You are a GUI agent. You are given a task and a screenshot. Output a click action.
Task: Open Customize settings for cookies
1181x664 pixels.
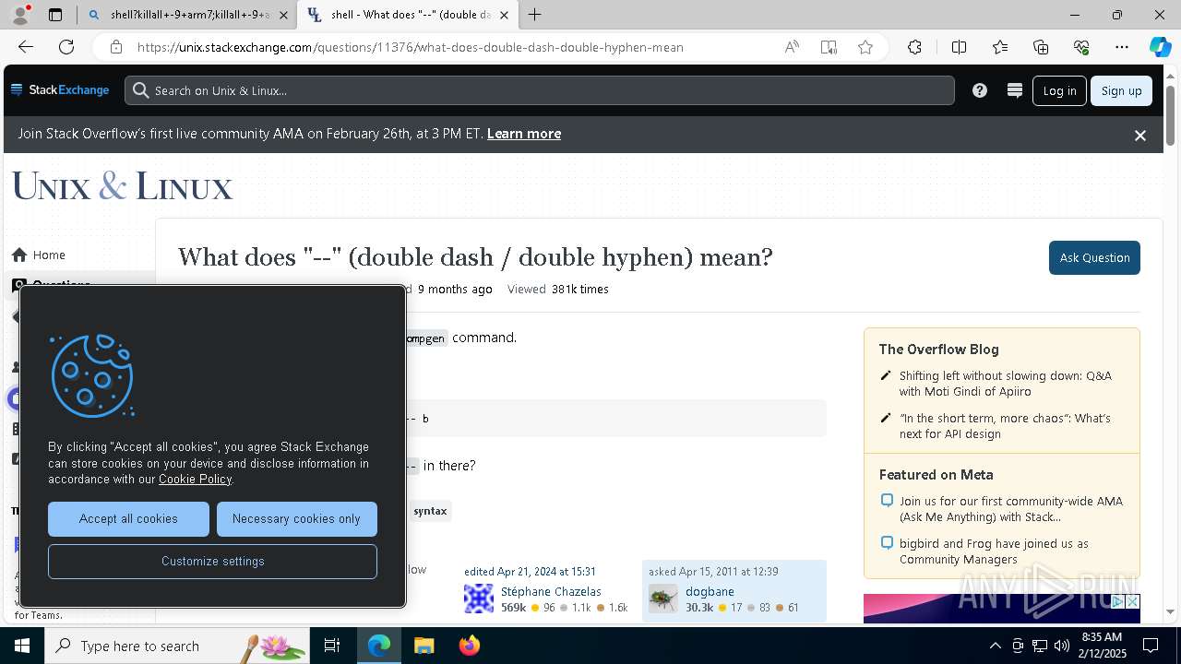(212, 562)
